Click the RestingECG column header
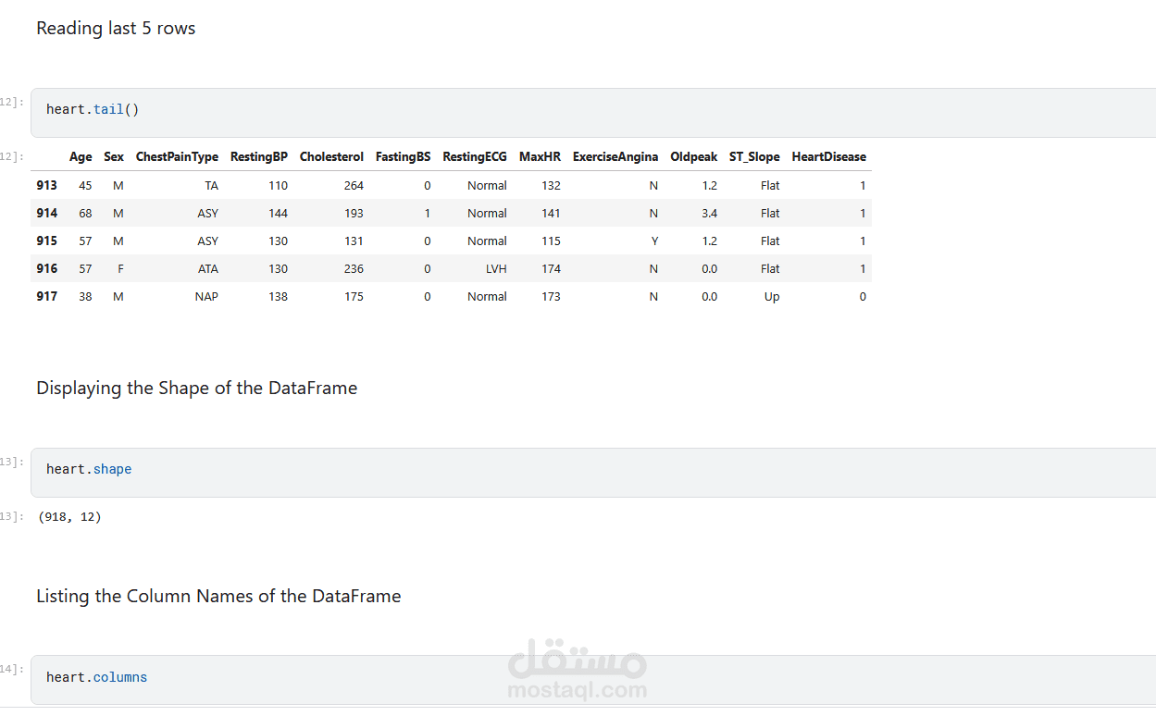This screenshot has width=1156, height=716. coord(475,157)
